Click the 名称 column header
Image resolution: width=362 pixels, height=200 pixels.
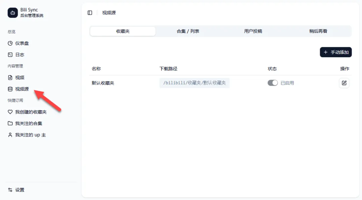[x=96, y=69]
